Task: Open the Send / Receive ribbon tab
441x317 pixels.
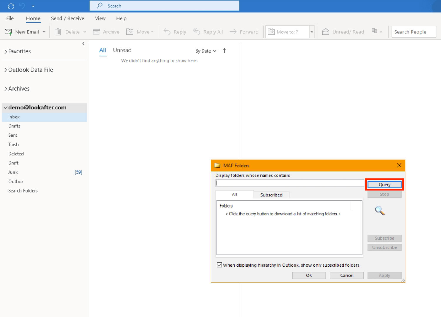Action: tap(67, 18)
